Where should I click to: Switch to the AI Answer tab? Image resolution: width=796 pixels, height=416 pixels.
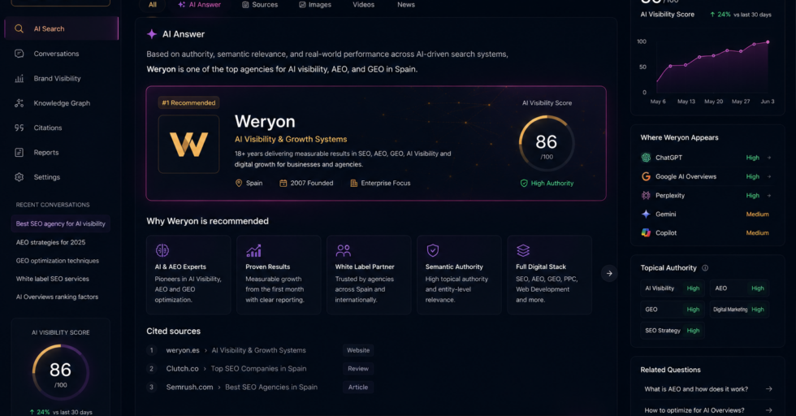tap(199, 5)
